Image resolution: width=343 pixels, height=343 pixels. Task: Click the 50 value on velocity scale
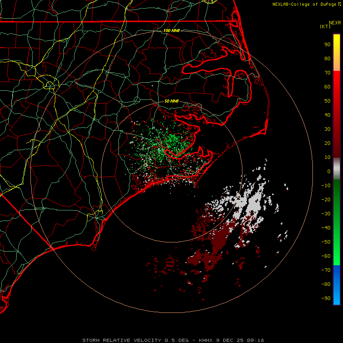[327, 101]
